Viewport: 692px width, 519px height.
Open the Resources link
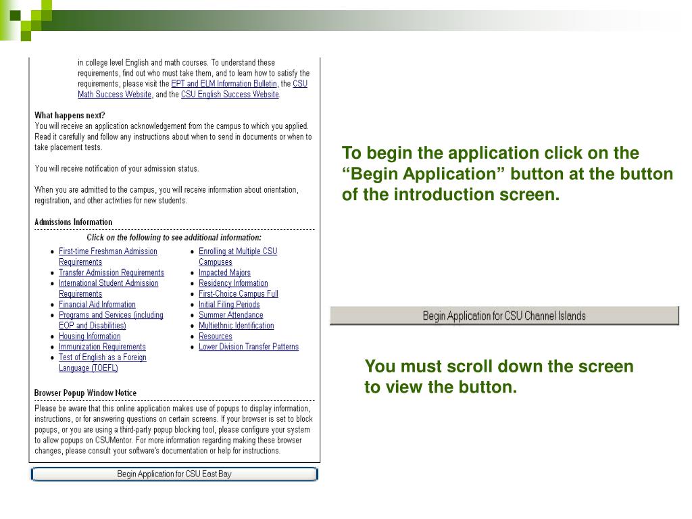pyautogui.click(x=216, y=336)
